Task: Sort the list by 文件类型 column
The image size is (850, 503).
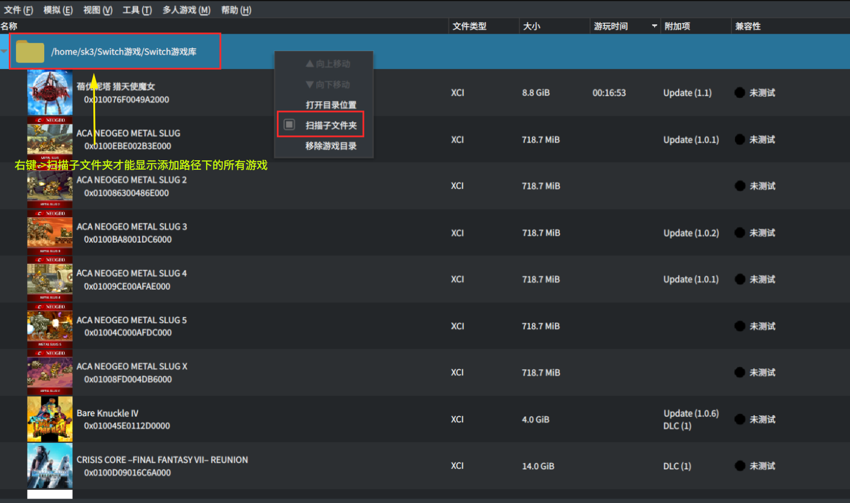Action: point(484,26)
